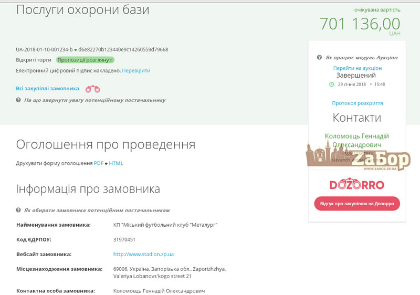Click auction date '29 січня 2018'
Screen dimensions: 420x295
352,85
